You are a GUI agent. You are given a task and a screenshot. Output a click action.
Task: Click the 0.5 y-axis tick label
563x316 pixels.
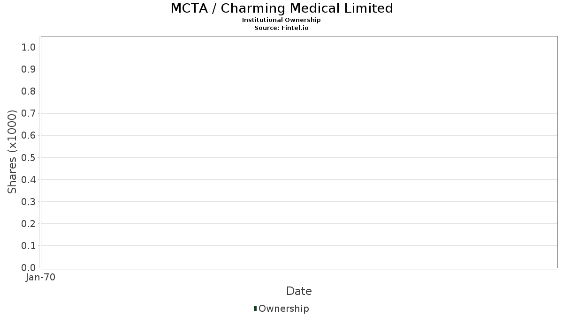pyautogui.click(x=29, y=157)
